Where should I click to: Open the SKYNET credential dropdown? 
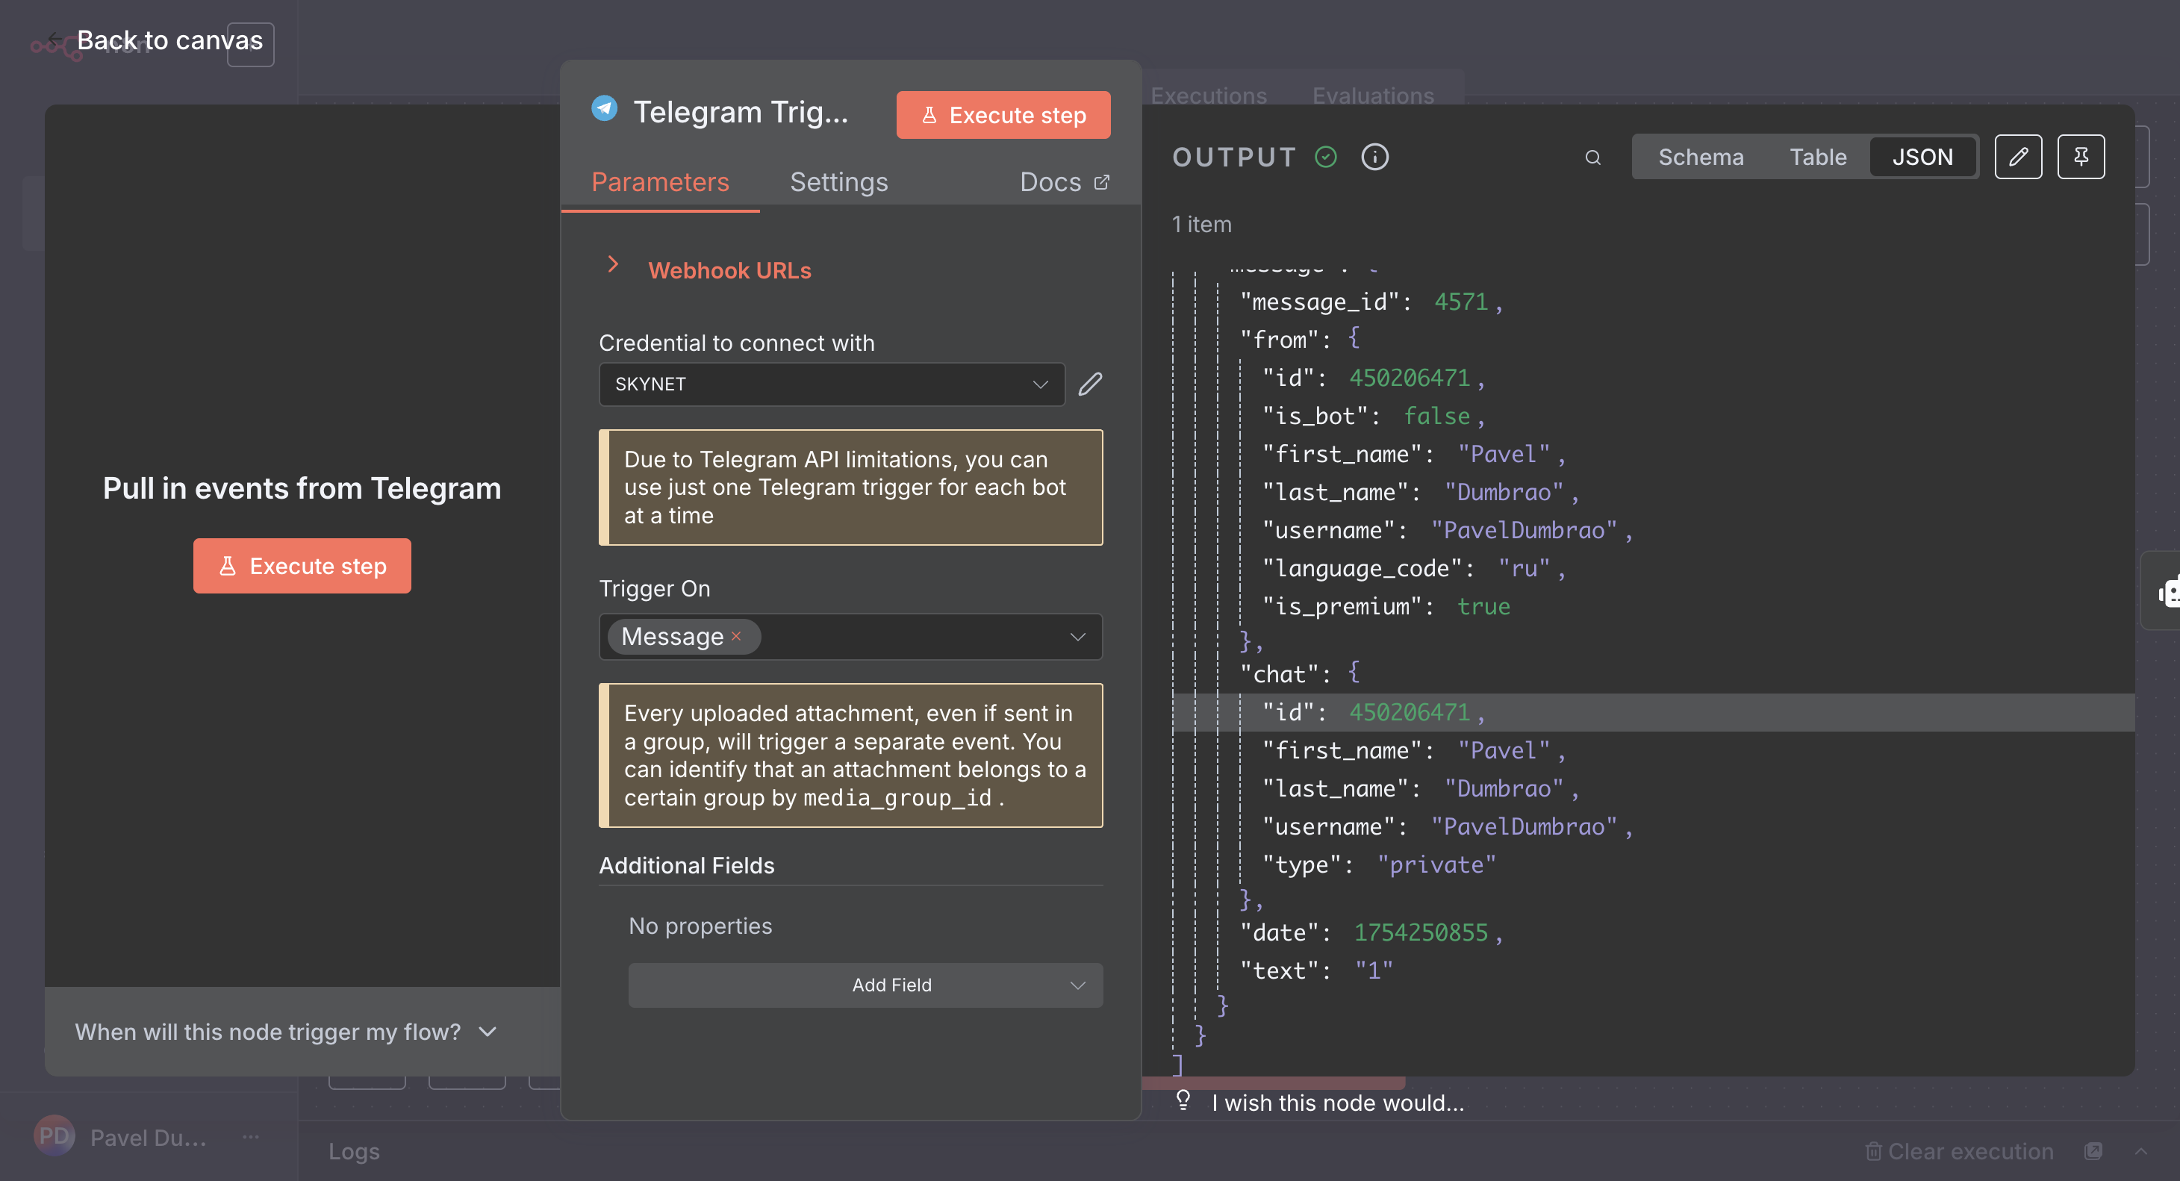tap(831, 384)
